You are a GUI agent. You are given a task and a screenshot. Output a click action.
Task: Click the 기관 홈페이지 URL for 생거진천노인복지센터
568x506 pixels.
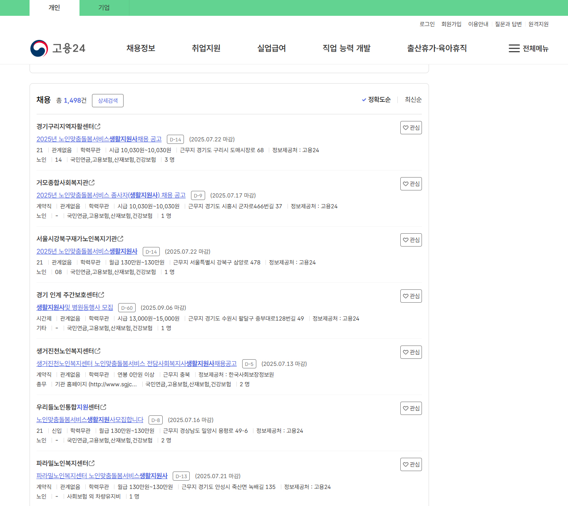coord(96,384)
